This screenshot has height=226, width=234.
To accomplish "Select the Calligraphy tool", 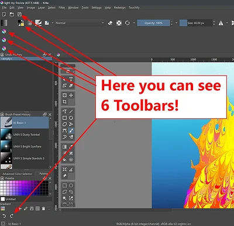I will coord(71,85).
